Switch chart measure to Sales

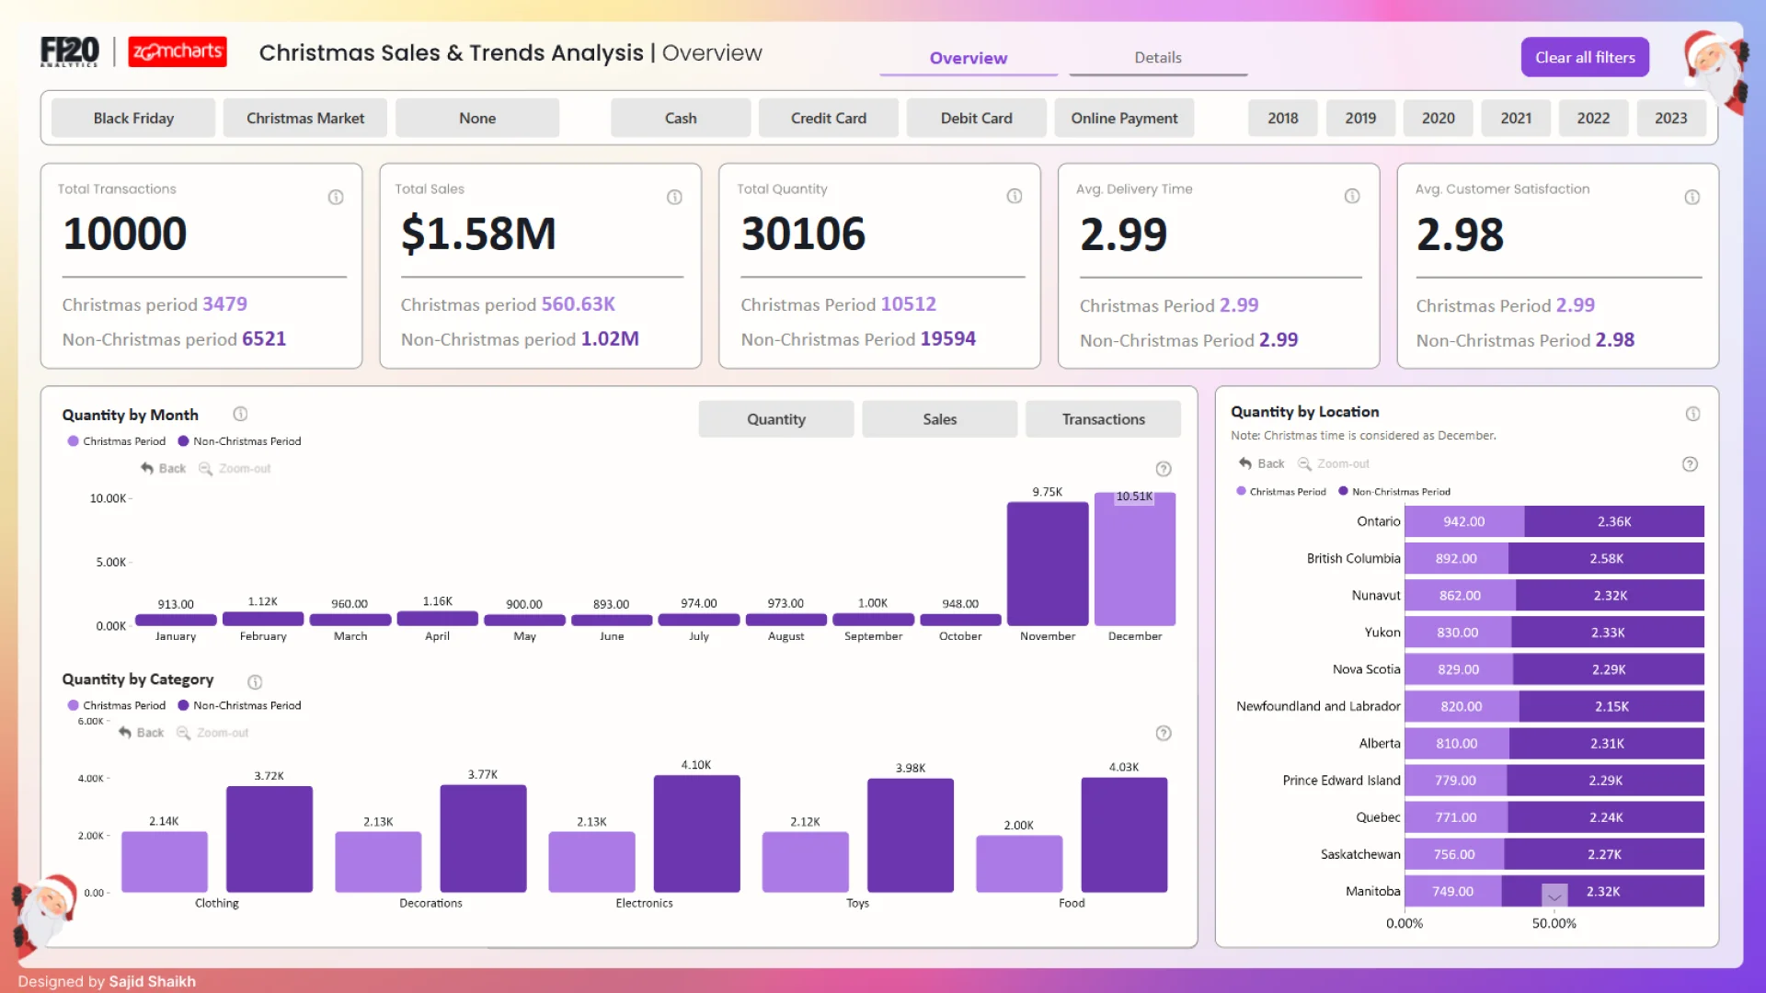[940, 419]
